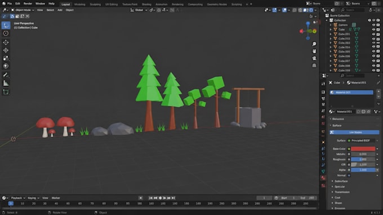Screen dimensions: 383x215
Task: Click the zoom viewport magnifier icon
Action: [314, 44]
